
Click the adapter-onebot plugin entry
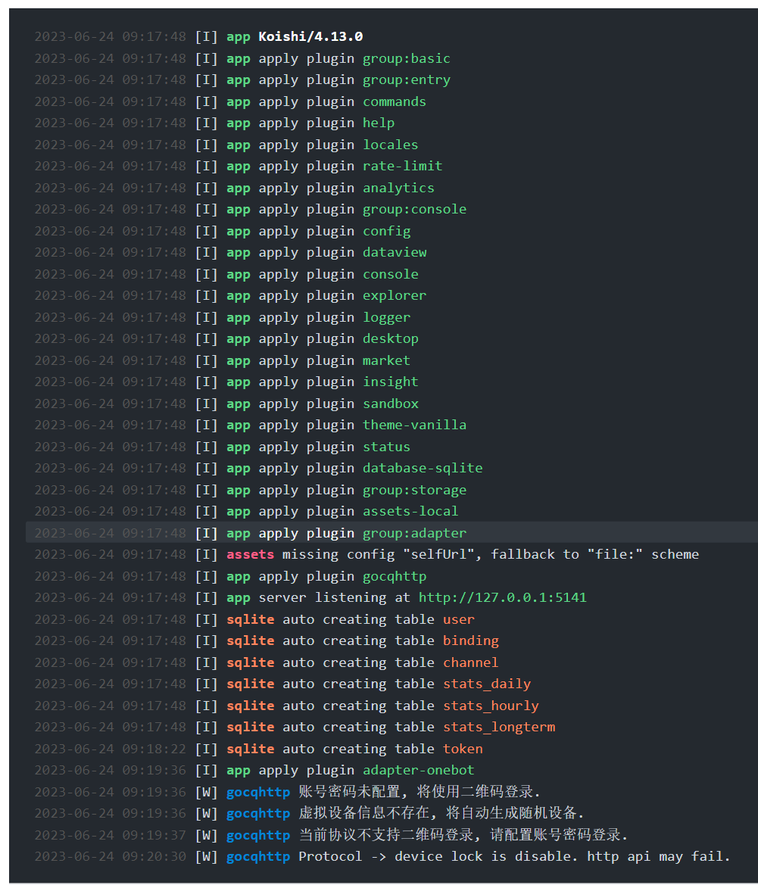tap(418, 771)
